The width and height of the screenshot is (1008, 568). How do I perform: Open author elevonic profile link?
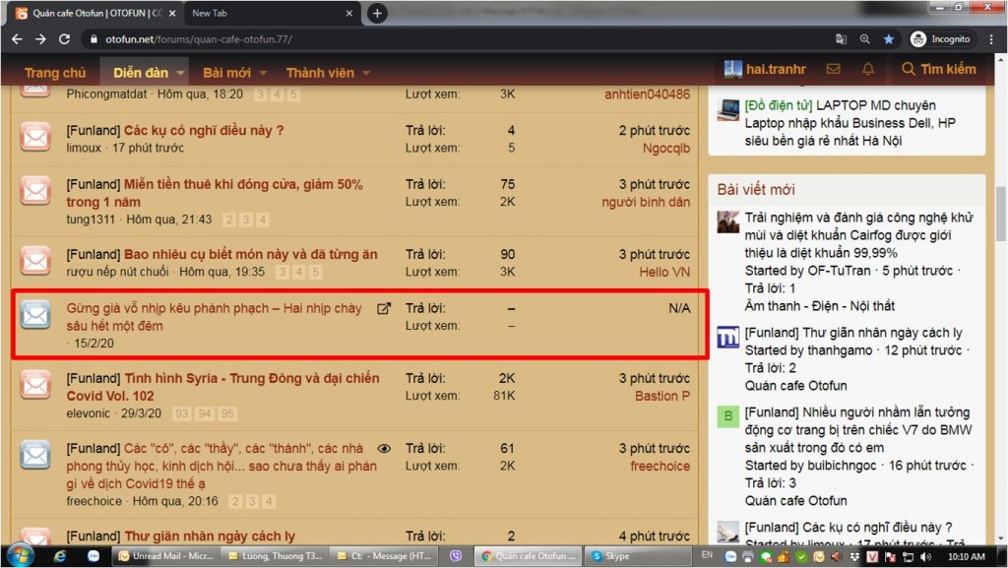88,413
